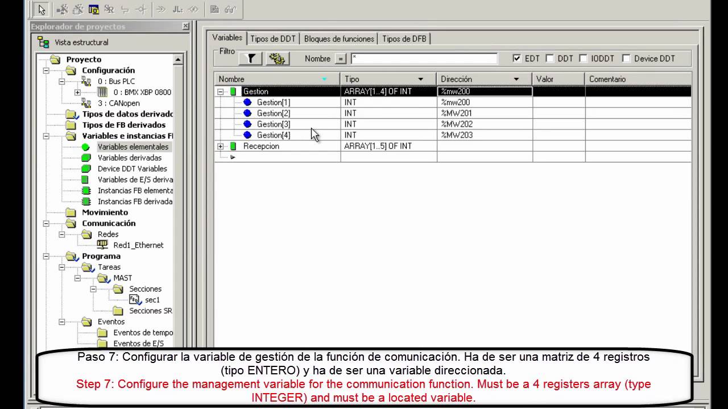Select Variables derivadas in the tree

pyautogui.click(x=130, y=157)
